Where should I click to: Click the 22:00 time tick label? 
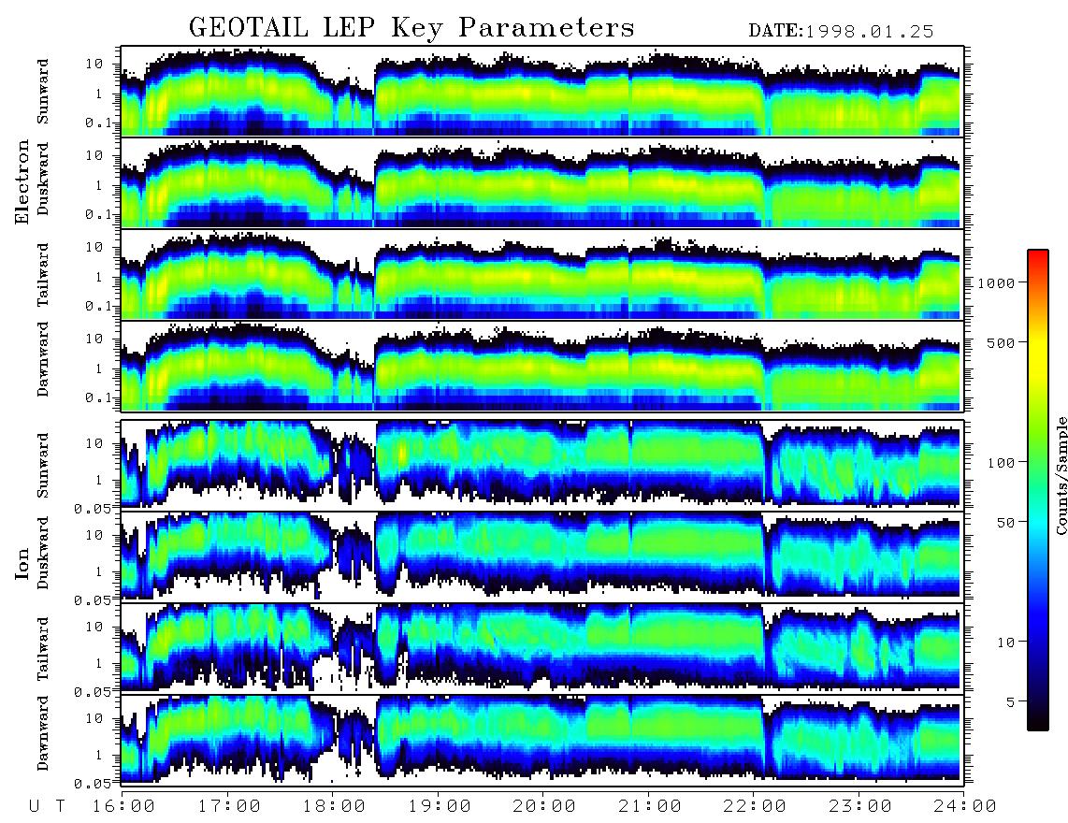tap(755, 806)
